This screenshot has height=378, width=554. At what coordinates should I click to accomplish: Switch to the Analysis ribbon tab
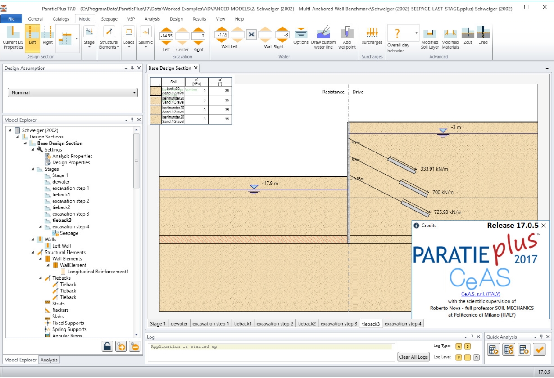[x=152, y=19]
